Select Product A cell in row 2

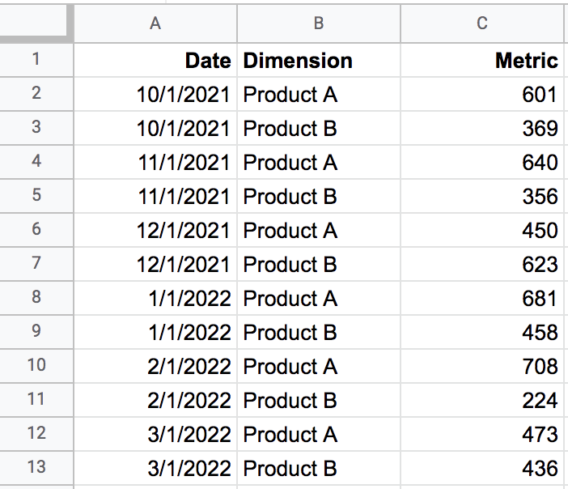click(318, 95)
